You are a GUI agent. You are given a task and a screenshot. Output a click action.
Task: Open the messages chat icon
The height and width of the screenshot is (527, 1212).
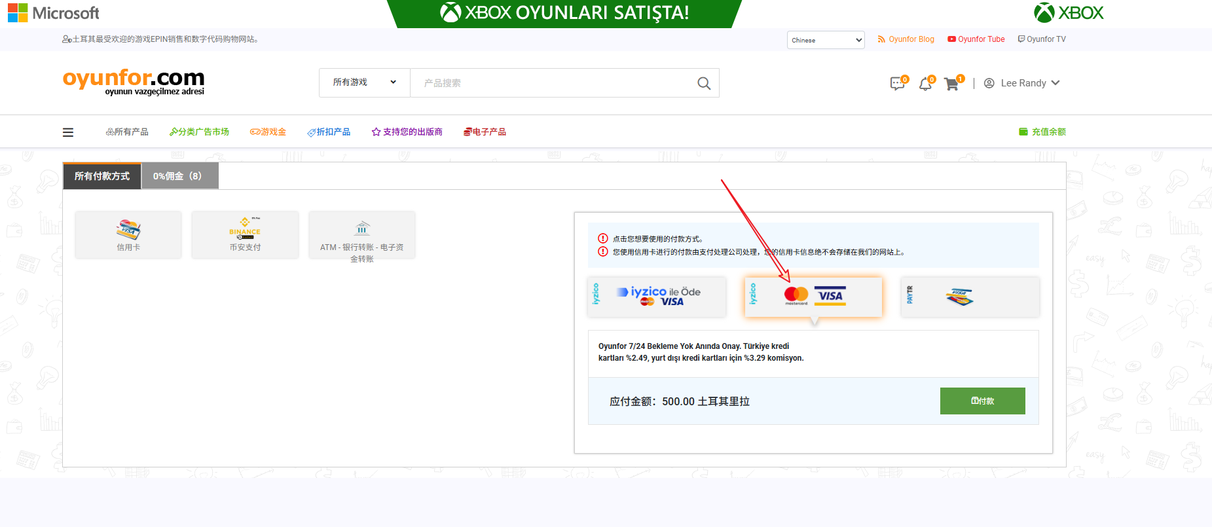click(x=898, y=83)
